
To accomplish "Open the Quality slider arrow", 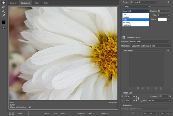I will [168, 11].
